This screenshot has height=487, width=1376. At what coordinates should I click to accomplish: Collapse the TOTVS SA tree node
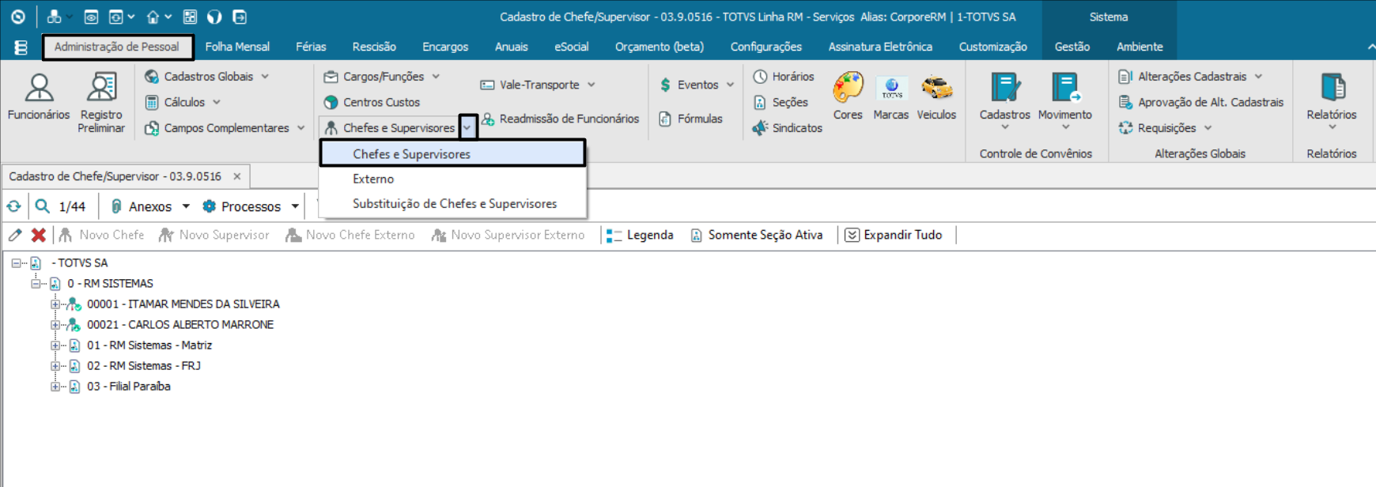16,263
